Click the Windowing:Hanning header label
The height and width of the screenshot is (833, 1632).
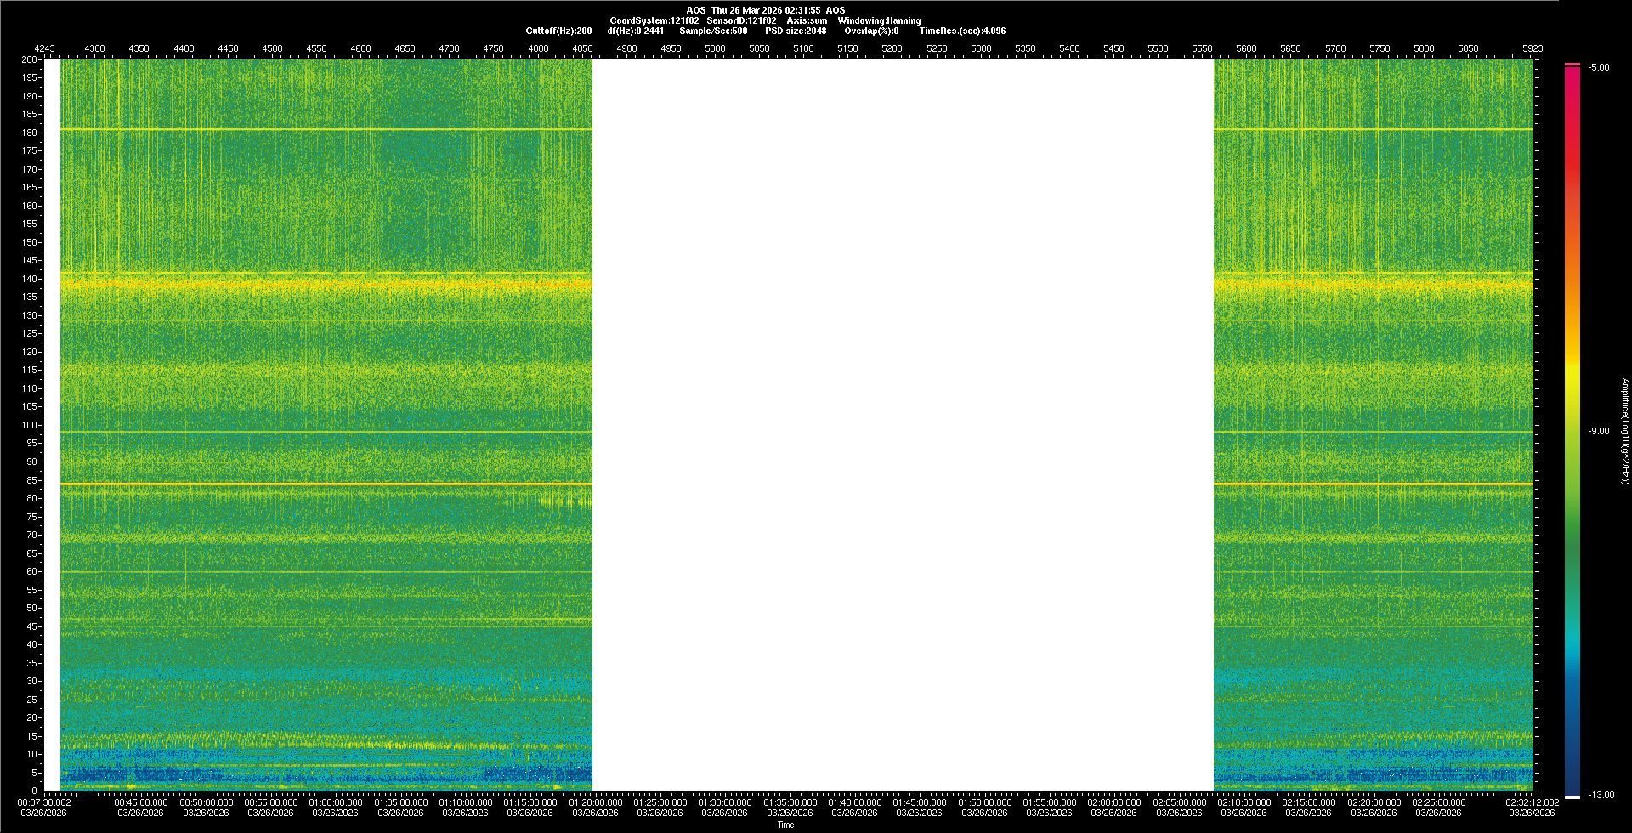tap(879, 20)
